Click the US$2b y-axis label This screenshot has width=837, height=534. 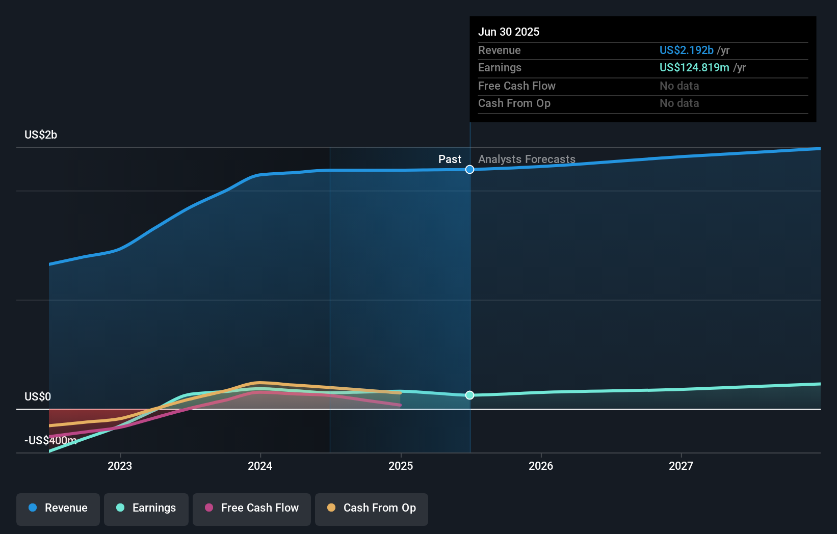(x=41, y=135)
